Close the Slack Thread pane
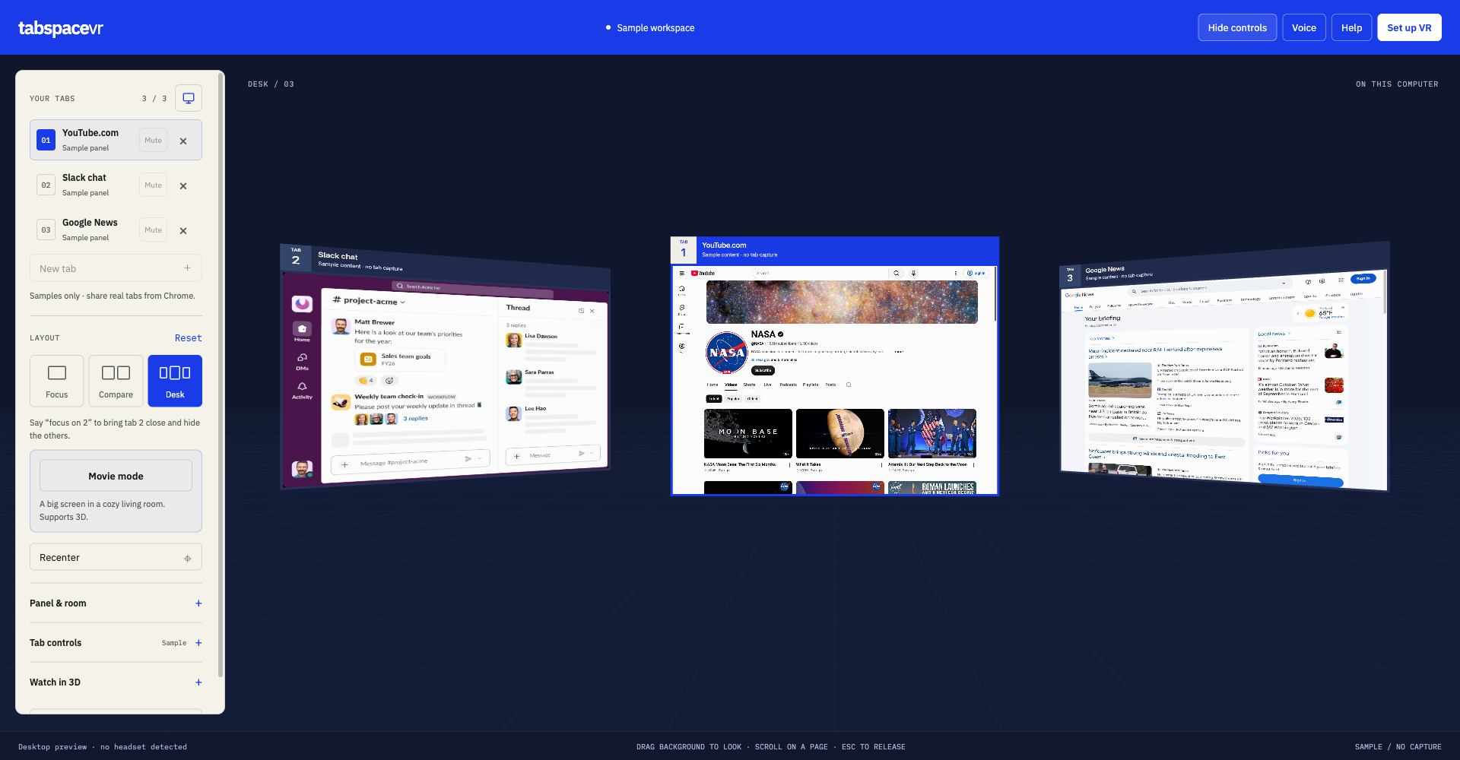Image resolution: width=1460 pixels, height=760 pixels. 592,311
